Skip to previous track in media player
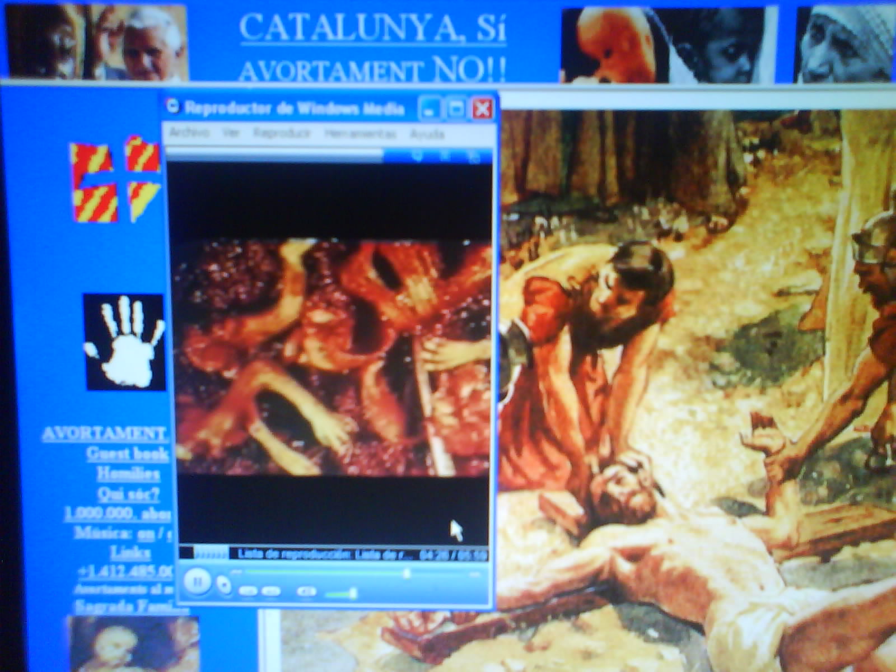This screenshot has height=672, width=896. click(247, 591)
